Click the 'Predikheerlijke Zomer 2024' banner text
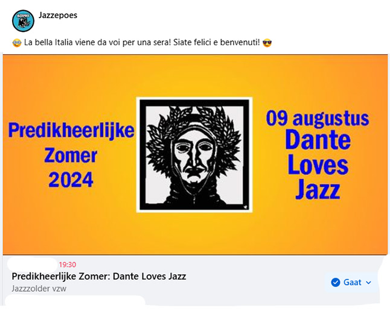 tap(71, 155)
